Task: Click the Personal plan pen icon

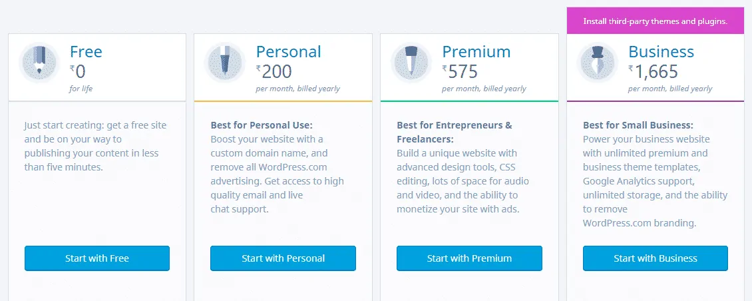Action: click(226, 63)
